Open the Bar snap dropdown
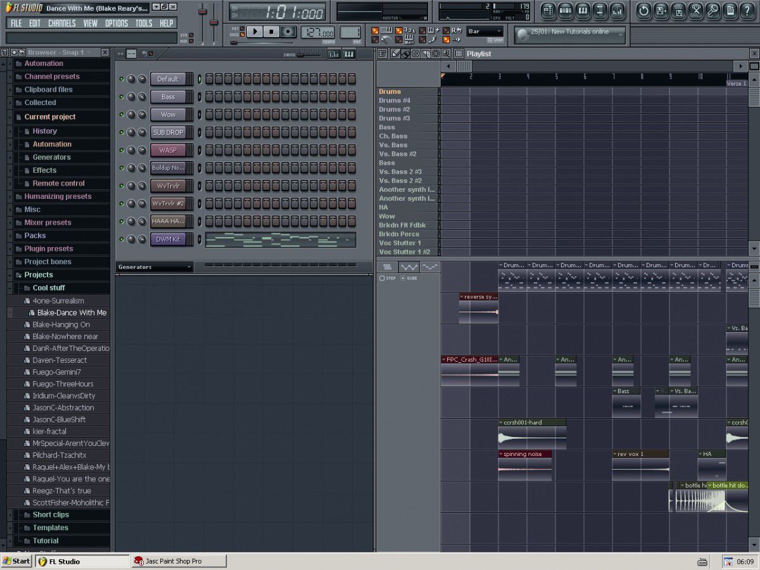This screenshot has height=570, width=760. click(x=484, y=32)
